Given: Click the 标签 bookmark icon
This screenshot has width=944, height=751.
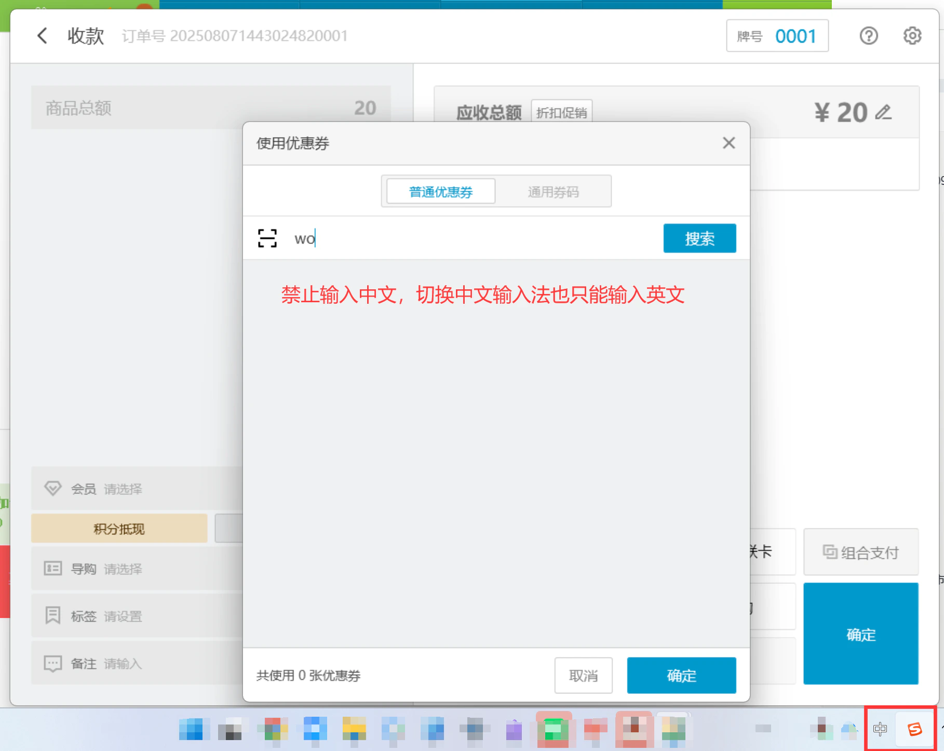Looking at the screenshot, I should pos(53,615).
